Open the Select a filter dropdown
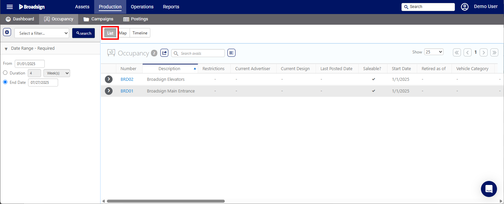The image size is (504, 204). pos(42,33)
